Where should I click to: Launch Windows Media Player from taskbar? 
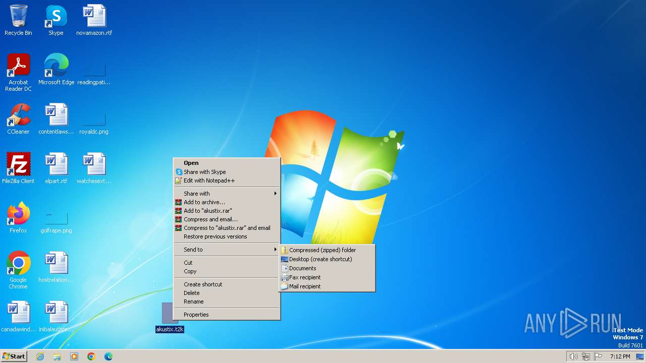pos(74,356)
